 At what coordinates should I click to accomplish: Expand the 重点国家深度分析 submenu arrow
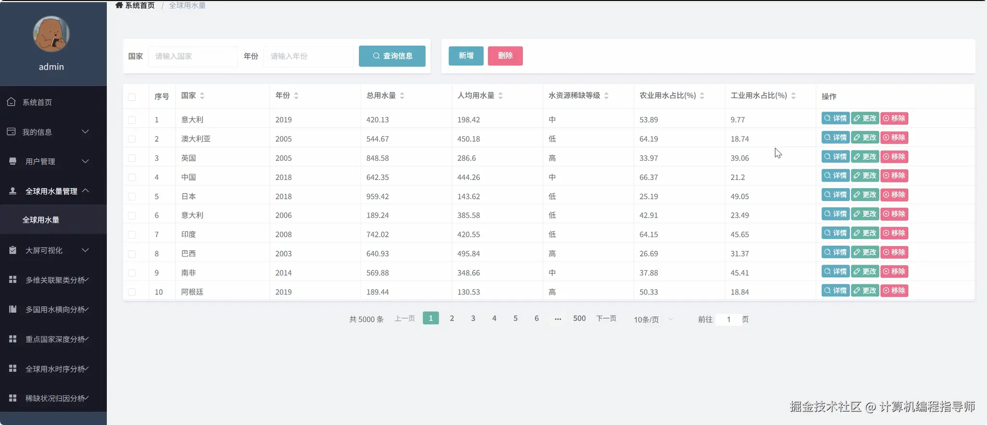[86, 339]
